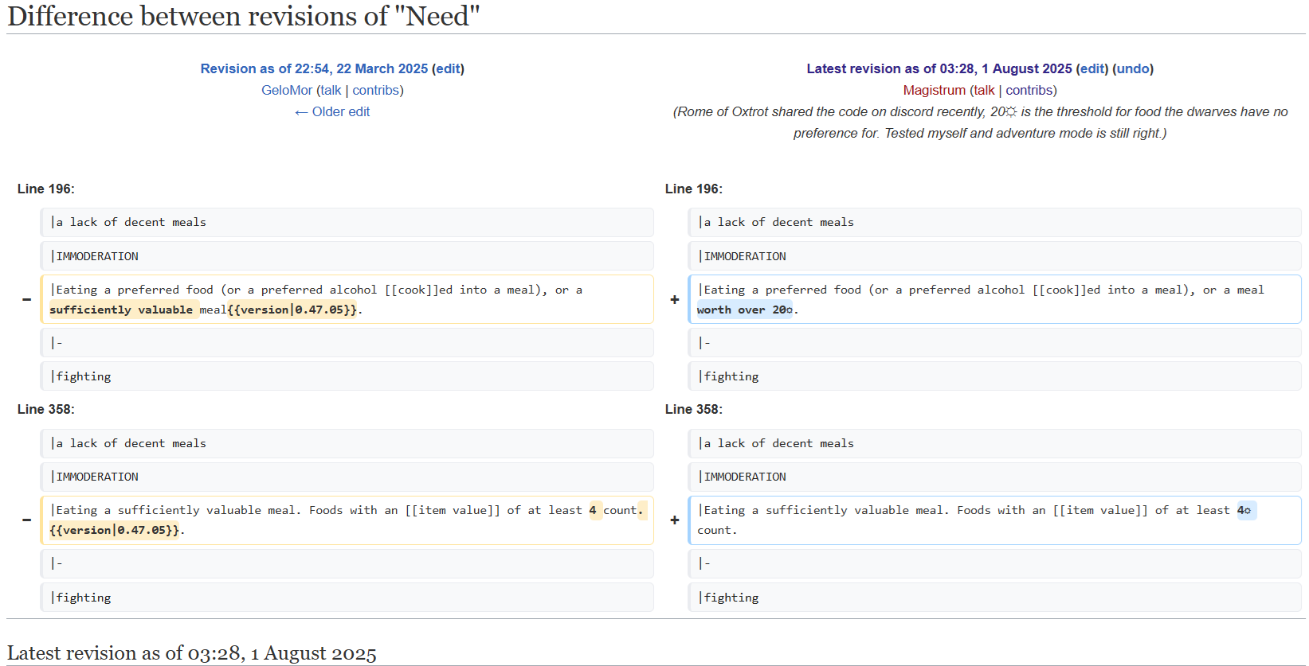
Task: Click 'edit' for the 22 March 2025 revision
Action: pos(448,68)
